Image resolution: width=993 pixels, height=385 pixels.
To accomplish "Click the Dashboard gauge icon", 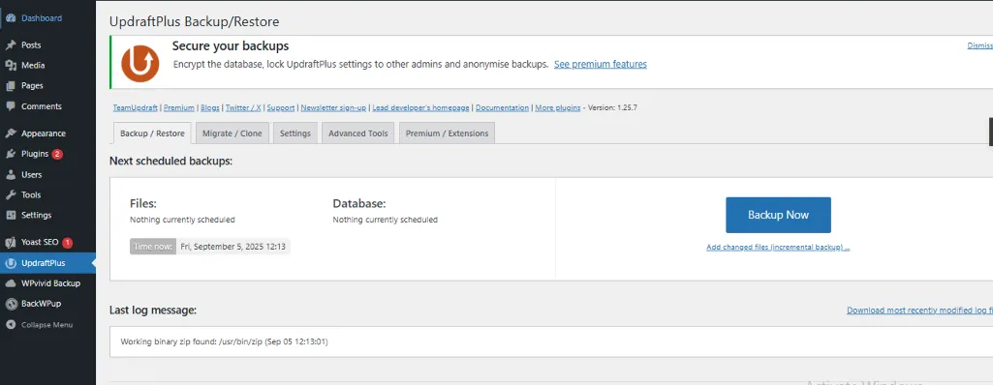I will [10, 18].
